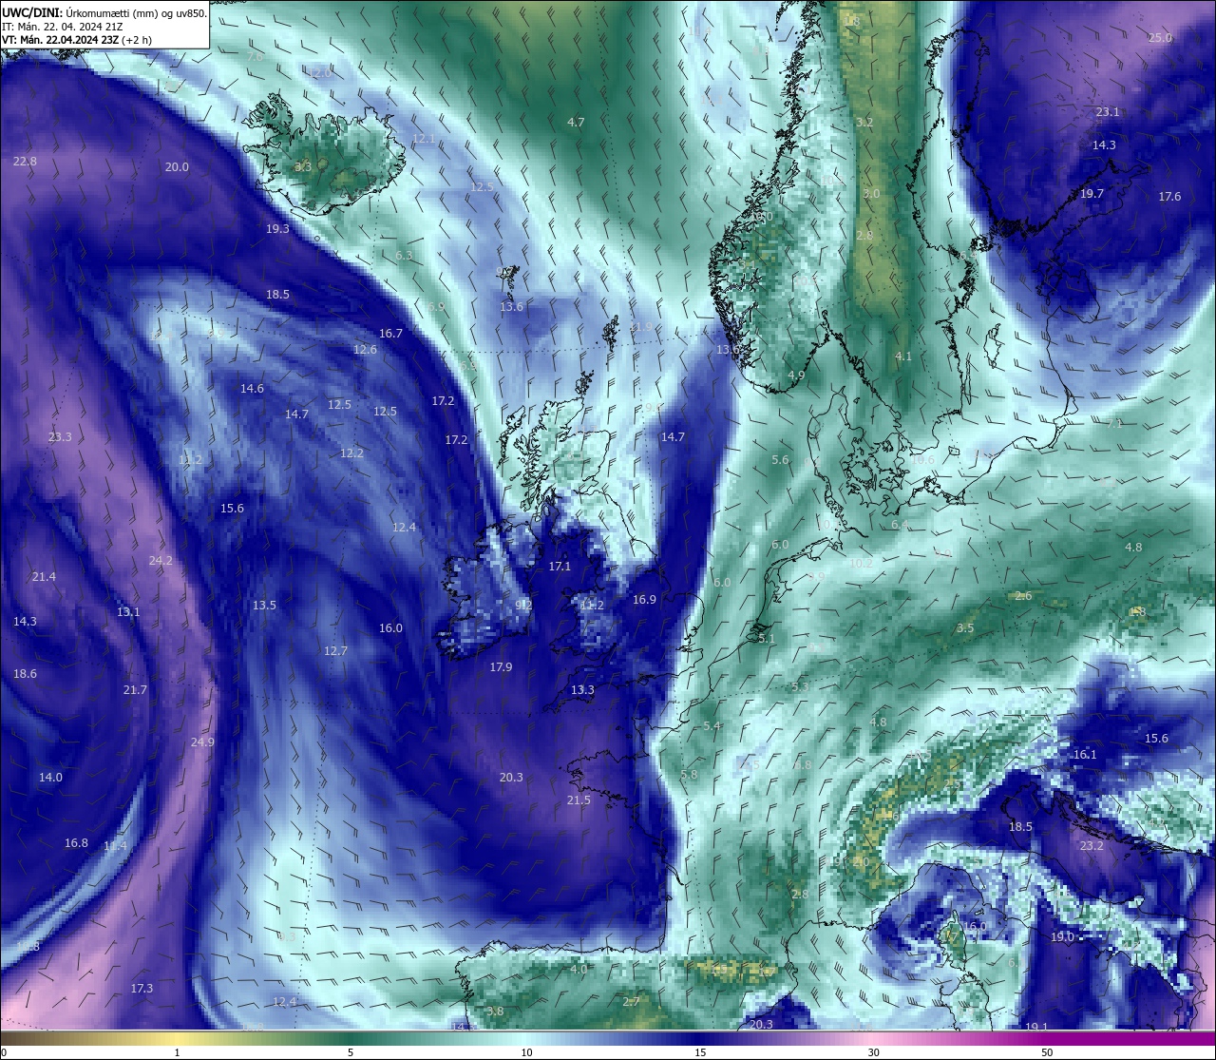The width and height of the screenshot is (1216, 1060).
Task: Click the 'IT: Mán. 22. 04. 2024 21Z' line
Action: 65,27
